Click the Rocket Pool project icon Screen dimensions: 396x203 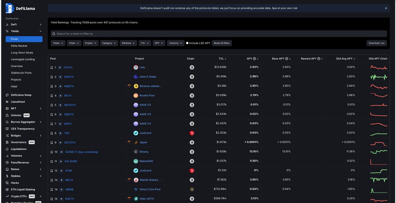point(136,96)
